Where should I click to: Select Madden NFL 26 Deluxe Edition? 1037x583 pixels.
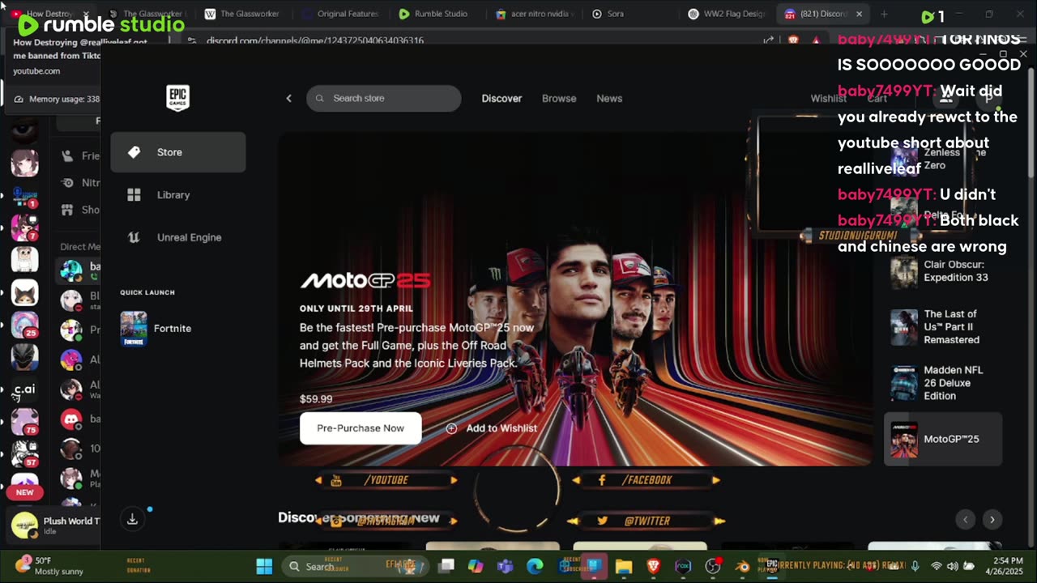(x=943, y=383)
